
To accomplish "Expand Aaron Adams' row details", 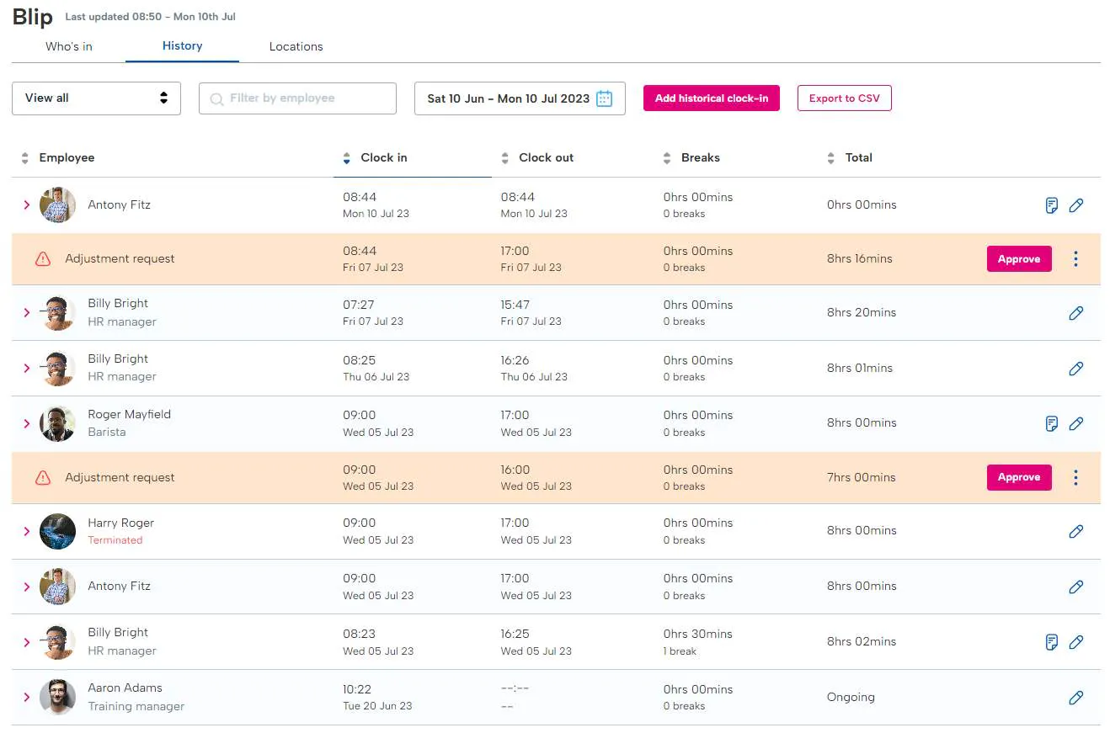I will pyautogui.click(x=27, y=698).
